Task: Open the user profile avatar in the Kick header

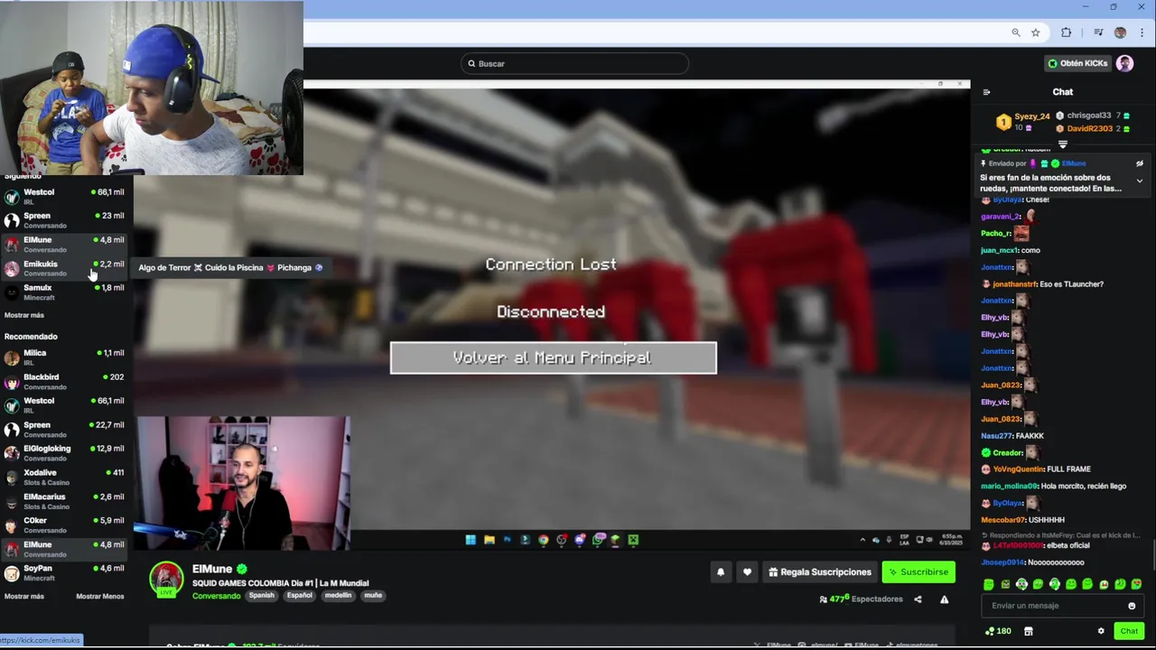Action: pyautogui.click(x=1124, y=63)
